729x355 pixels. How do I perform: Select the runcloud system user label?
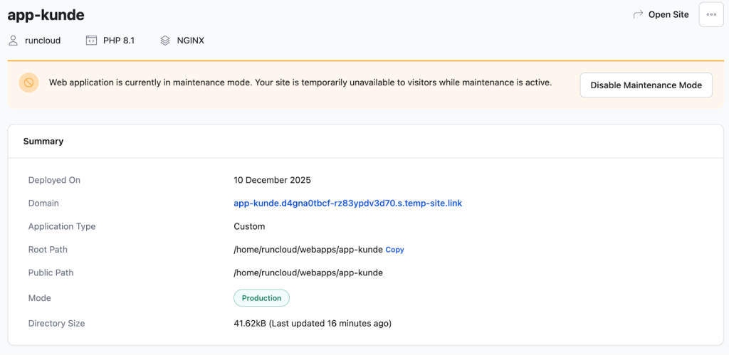pos(43,41)
